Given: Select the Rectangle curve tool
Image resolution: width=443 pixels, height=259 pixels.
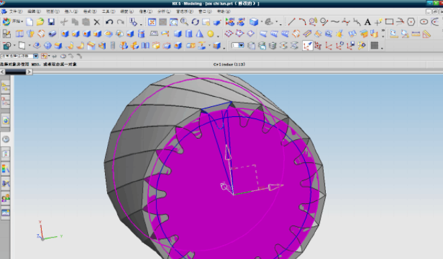Looking at the screenshot, I should pyautogui.click(x=389, y=22).
